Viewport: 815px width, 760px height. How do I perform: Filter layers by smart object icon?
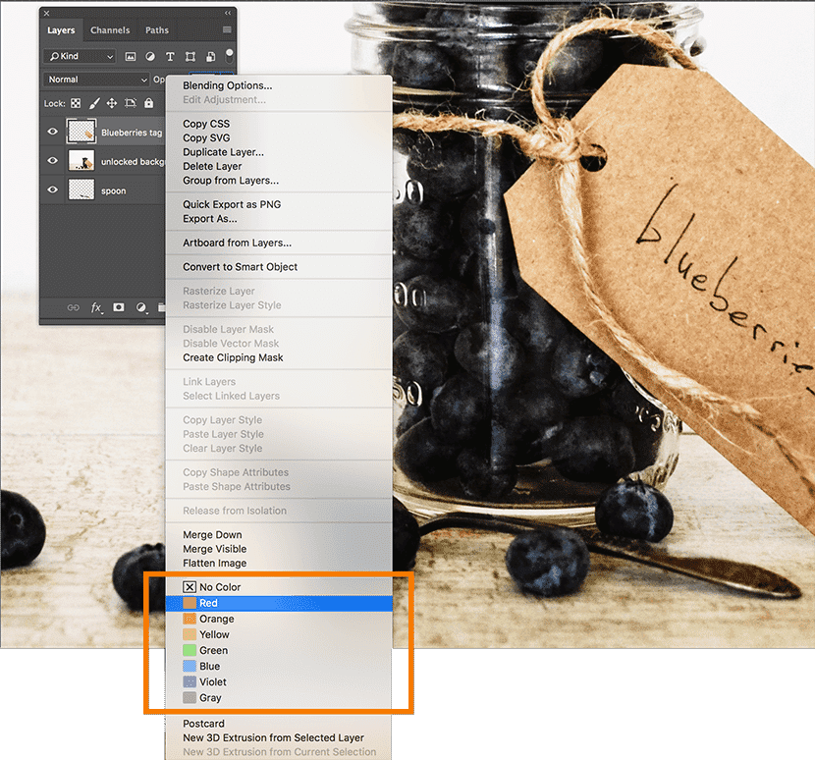(x=209, y=57)
